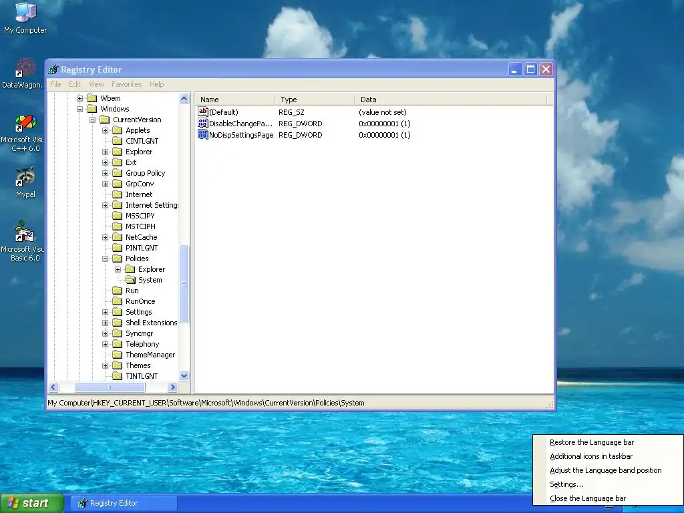Image resolution: width=684 pixels, height=513 pixels.
Task: Collapse the CurrentVersion key
Action: 92,120
